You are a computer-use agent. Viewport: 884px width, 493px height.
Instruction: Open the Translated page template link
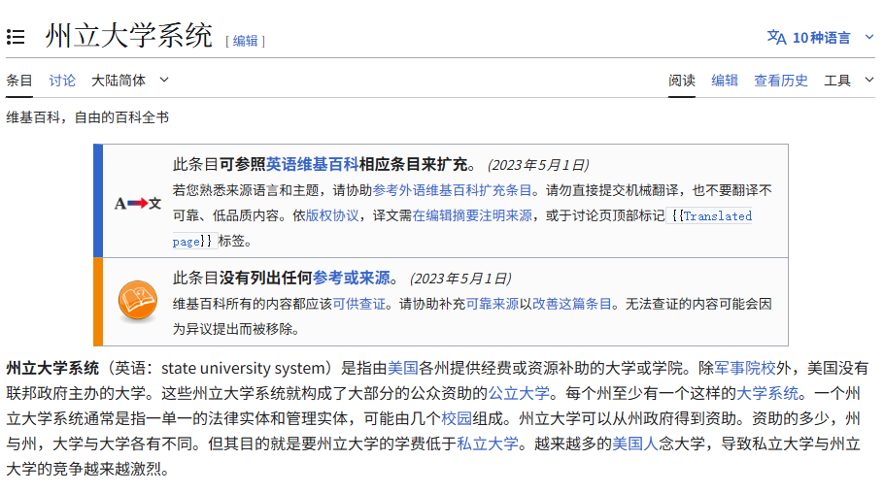click(717, 216)
